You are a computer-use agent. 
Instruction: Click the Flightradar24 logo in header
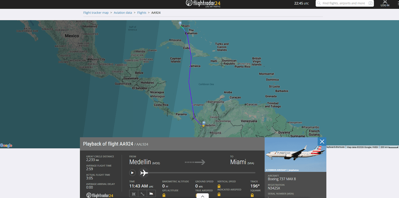(x=203, y=3)
